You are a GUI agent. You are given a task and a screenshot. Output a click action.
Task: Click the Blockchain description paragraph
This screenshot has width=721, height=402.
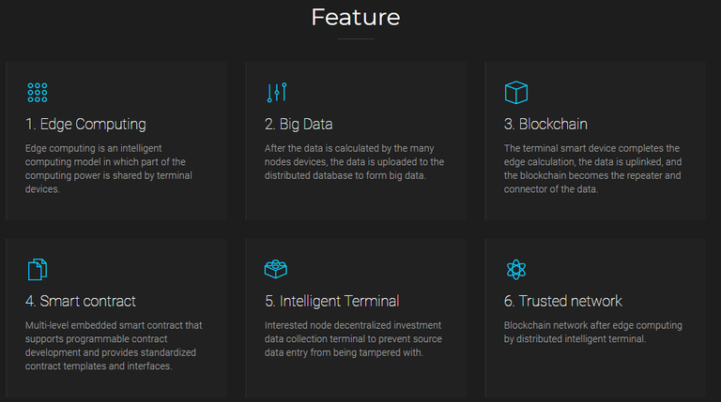coord(592,169)
